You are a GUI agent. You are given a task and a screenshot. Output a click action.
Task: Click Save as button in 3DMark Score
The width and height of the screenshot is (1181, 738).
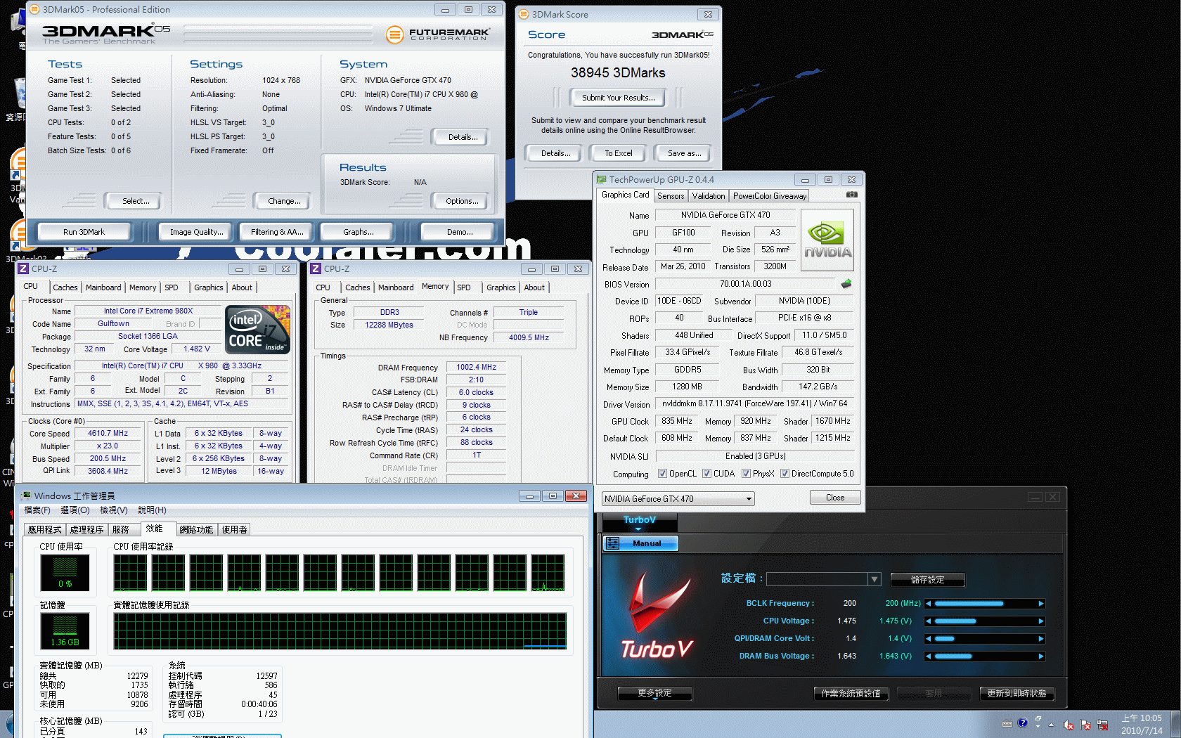coord(684,153)
